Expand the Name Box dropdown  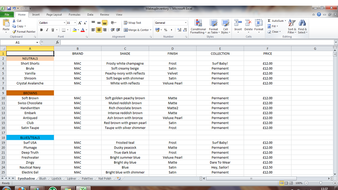pos(37,42)
